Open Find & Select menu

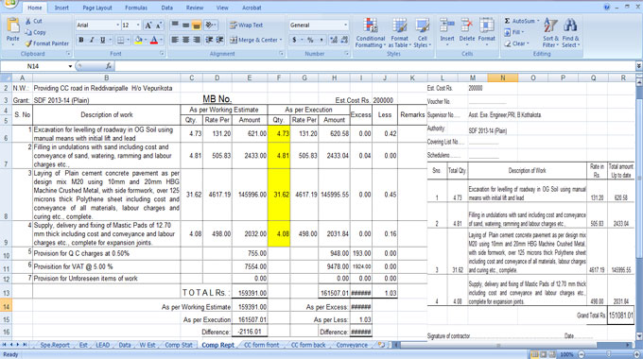tap(571, 33)
